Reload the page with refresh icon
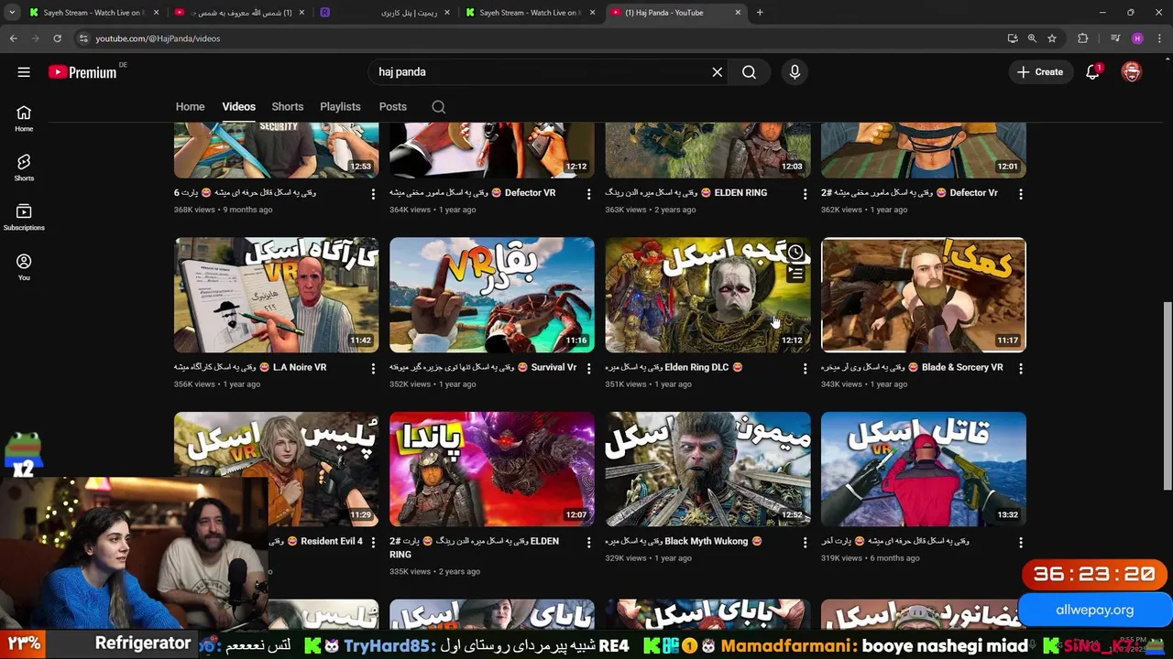This screenshot has height=659, width=1173. click(x=57, y=38)
